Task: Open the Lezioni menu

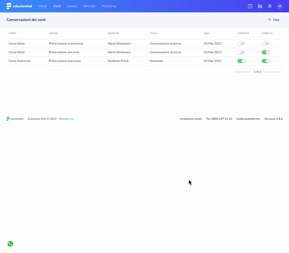Action: (x=72, y=6)
